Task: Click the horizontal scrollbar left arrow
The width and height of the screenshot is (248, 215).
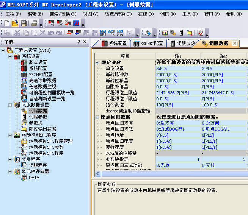Action: 98,173
